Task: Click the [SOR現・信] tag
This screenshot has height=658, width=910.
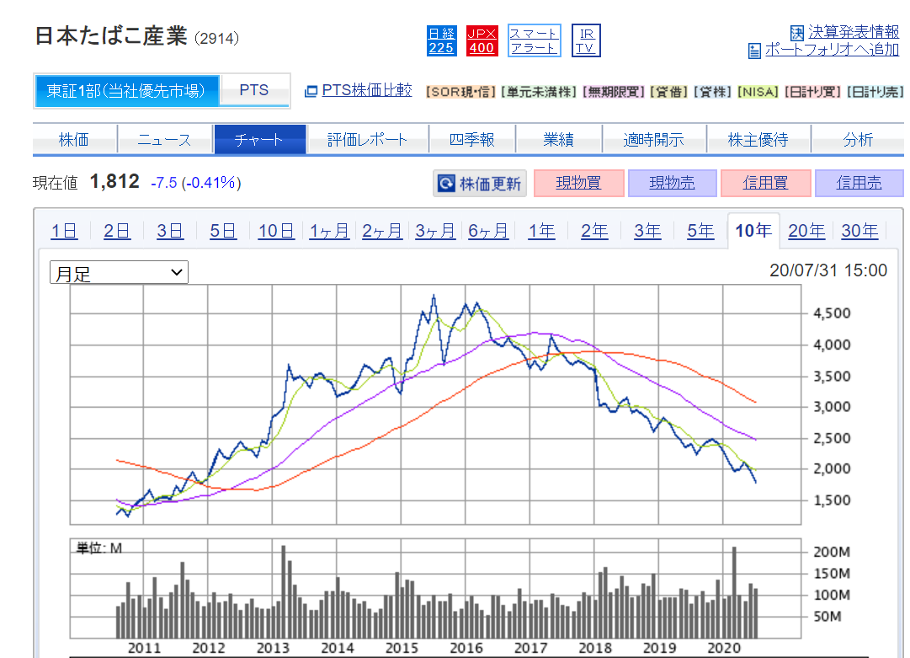Action: click(x=460, y=92)
